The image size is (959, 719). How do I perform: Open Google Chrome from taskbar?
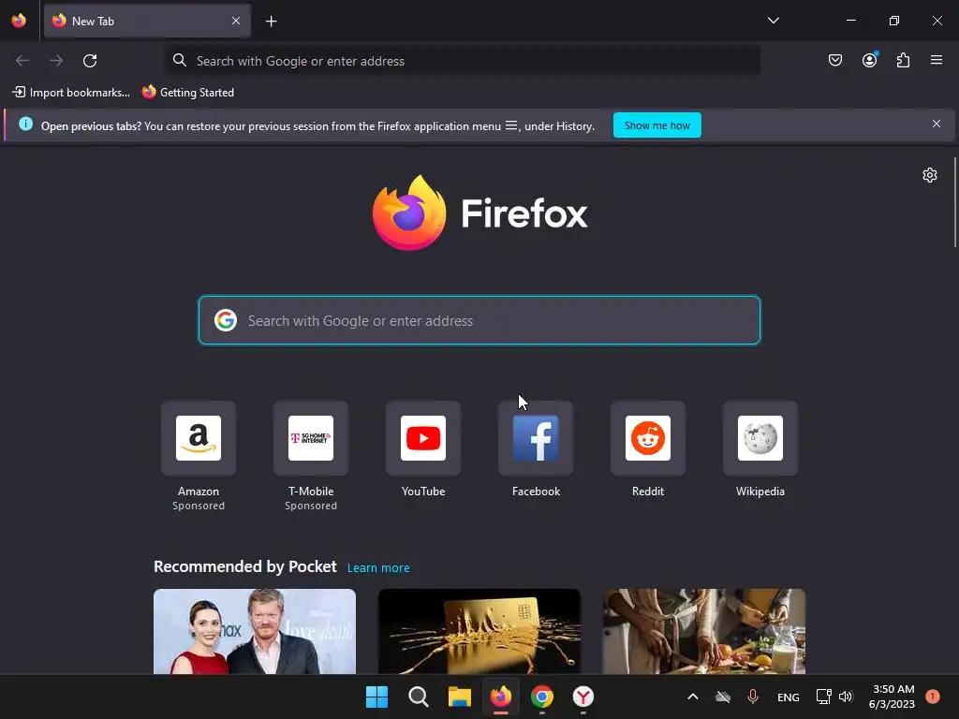[542, 697]
